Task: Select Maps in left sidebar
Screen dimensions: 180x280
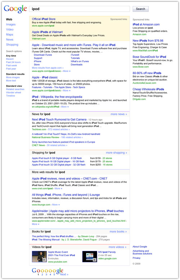Action: click(9, 35)
